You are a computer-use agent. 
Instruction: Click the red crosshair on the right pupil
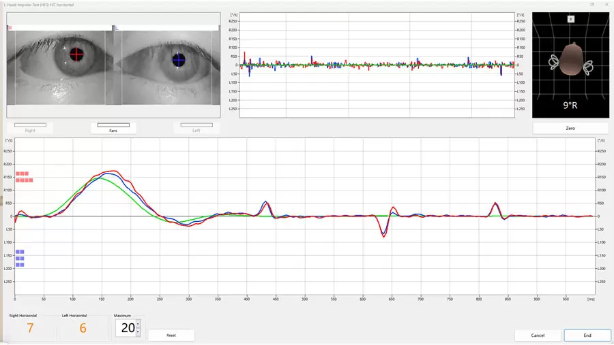[x=76, y=54]
